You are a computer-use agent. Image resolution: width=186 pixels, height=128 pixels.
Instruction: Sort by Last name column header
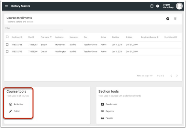[x=60, y=37]
